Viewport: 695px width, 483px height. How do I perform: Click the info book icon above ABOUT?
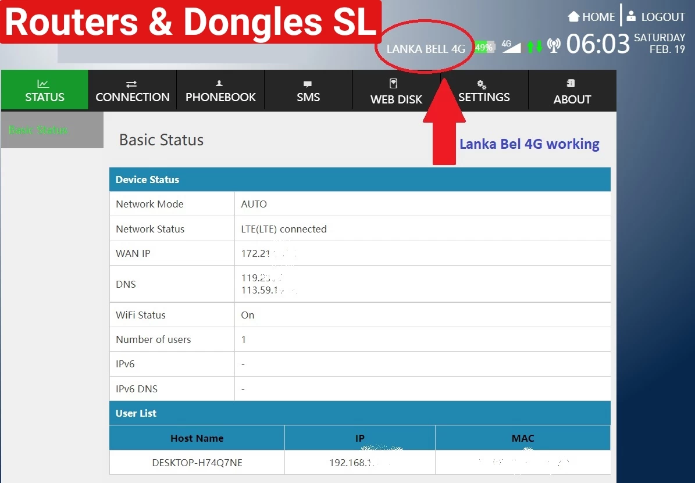(x=571, y=83)
